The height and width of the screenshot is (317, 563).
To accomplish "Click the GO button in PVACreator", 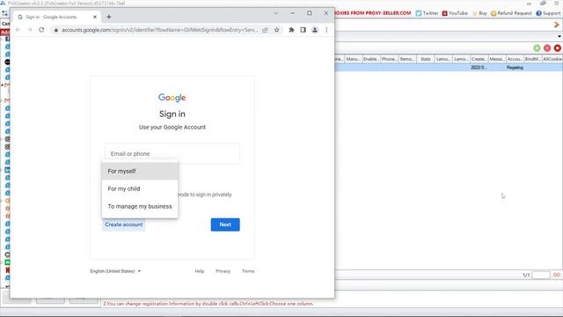I will (557, 275).
